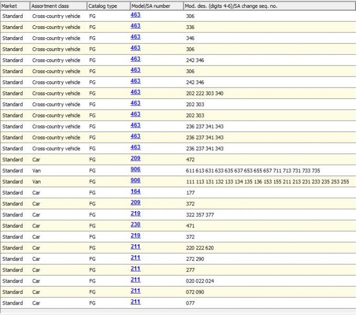This screenshot has height=315, width=356.
Task: Open the model 230 link
Action: click(x=135, y=225)
